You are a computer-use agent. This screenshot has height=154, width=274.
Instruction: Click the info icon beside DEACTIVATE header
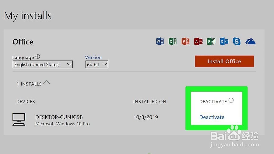[x=231, y=100]
